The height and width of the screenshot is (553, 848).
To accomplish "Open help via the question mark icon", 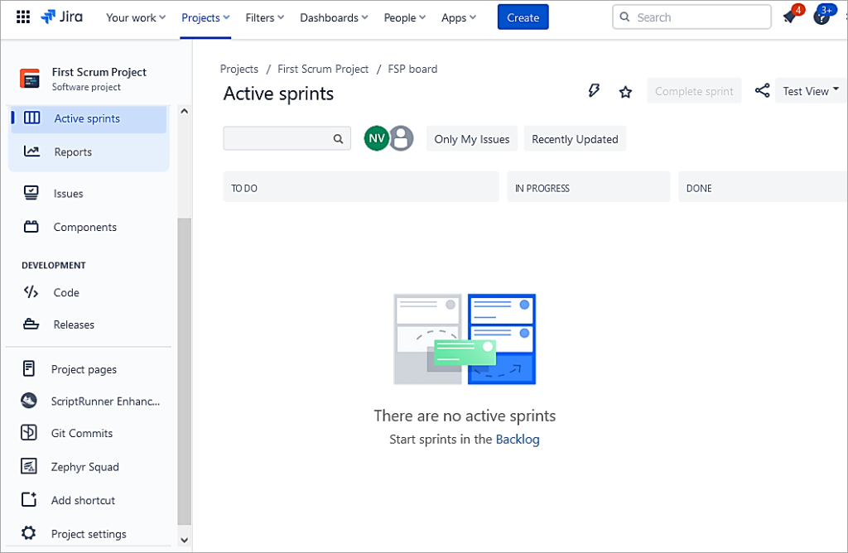I will click(821, 17).
